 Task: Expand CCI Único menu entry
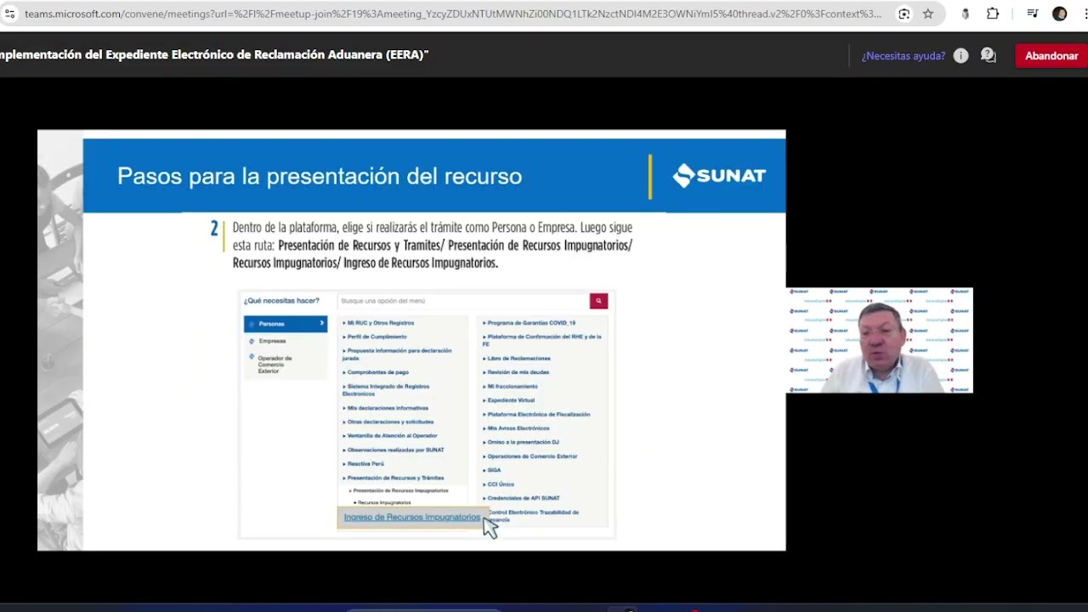[x=501, y=484]
